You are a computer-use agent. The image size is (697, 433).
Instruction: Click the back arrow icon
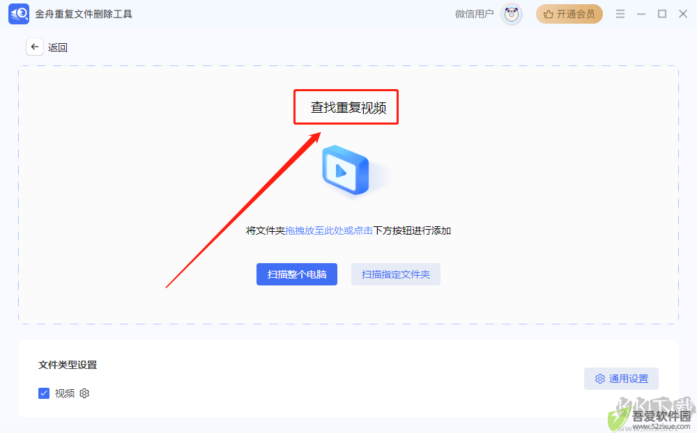[35, 47]
